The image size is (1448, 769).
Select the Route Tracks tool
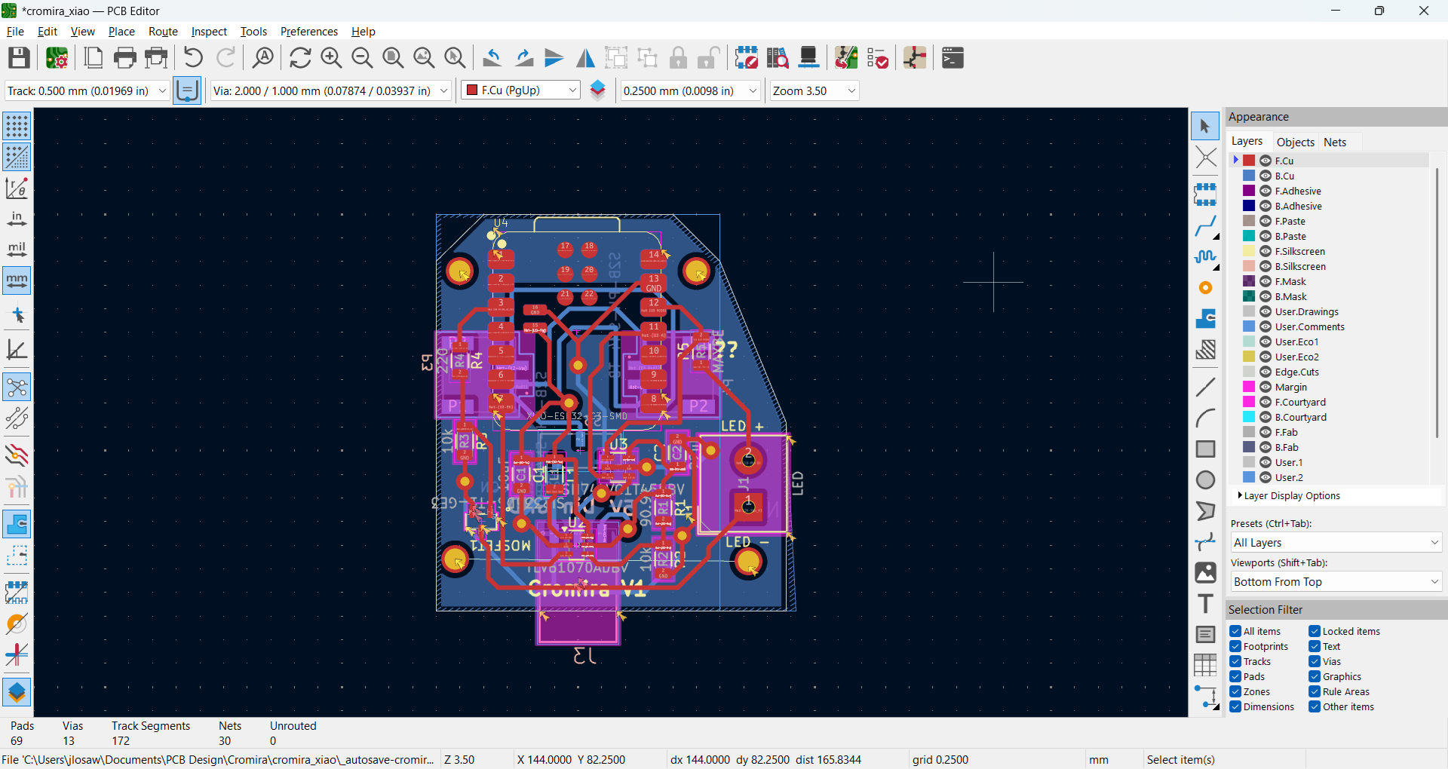point(1205,226)
